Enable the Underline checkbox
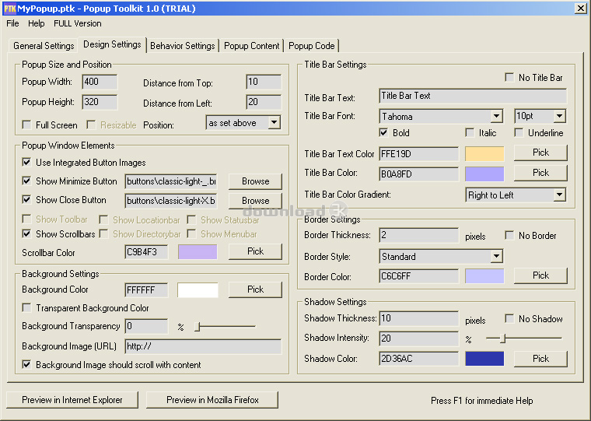 click(519, 132)
